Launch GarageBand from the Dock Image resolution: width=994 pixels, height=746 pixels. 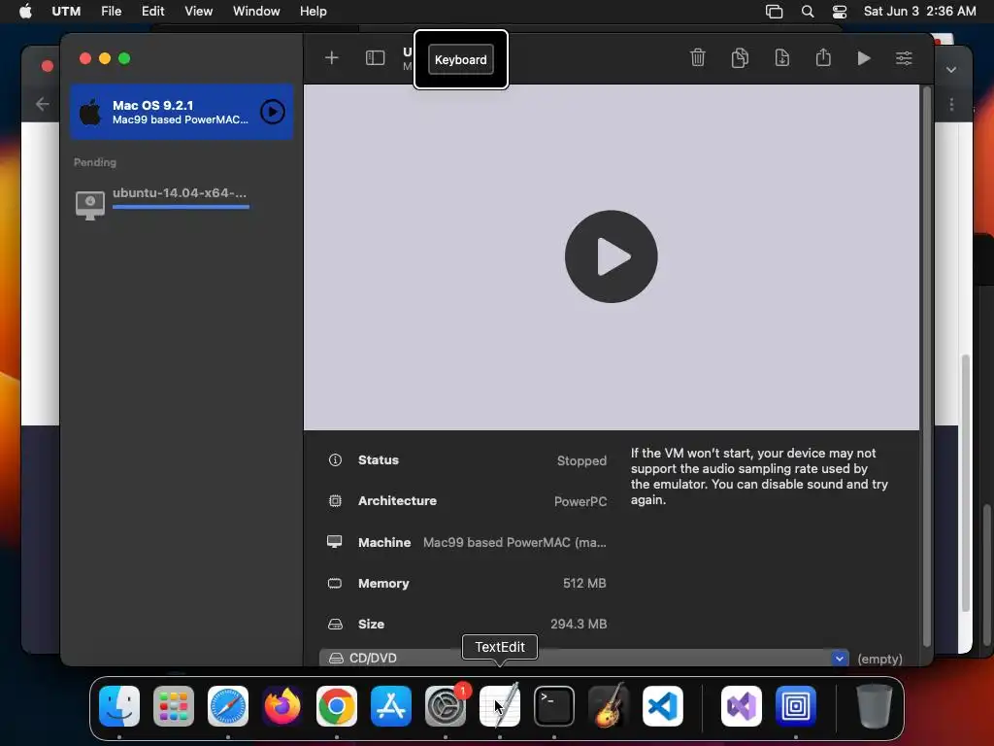tap(609, 706)
